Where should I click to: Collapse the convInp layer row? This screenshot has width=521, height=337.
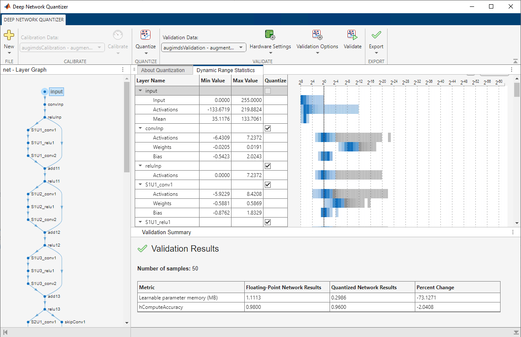tap(140, 128)
